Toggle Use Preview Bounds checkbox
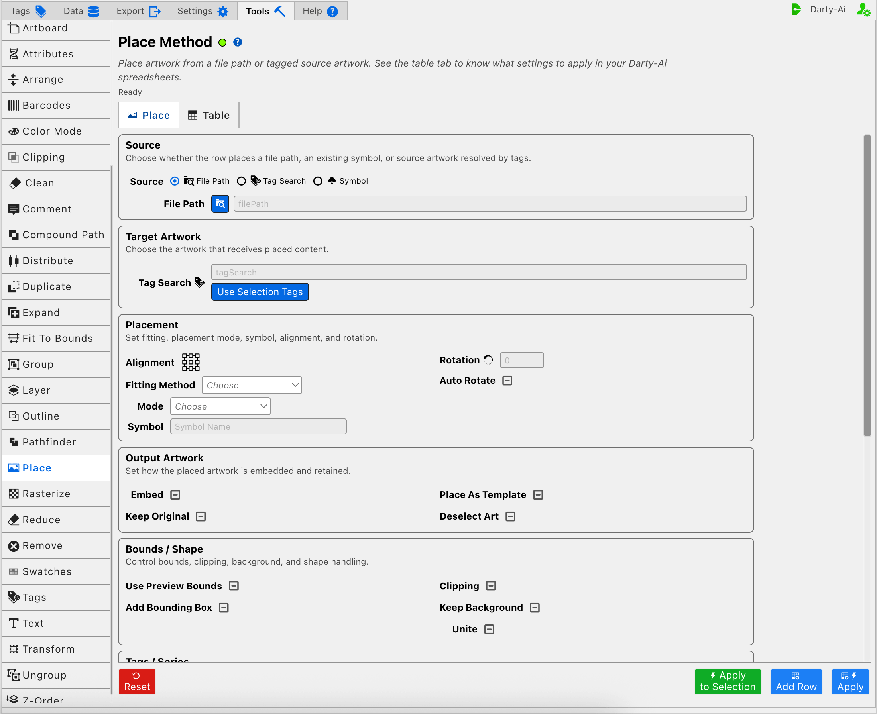This screenshot has width=877, height=714. pos(234,586)
